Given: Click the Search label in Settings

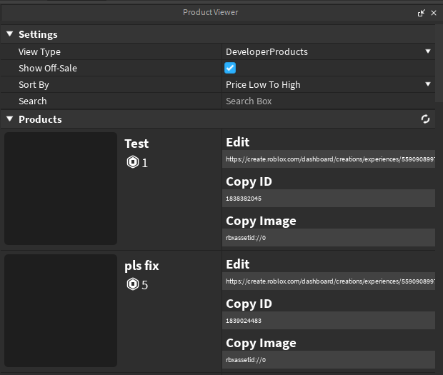Looking at the screenshot, I should 33,101.
